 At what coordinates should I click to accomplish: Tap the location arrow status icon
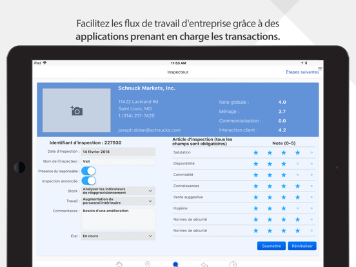pos(302,63)
